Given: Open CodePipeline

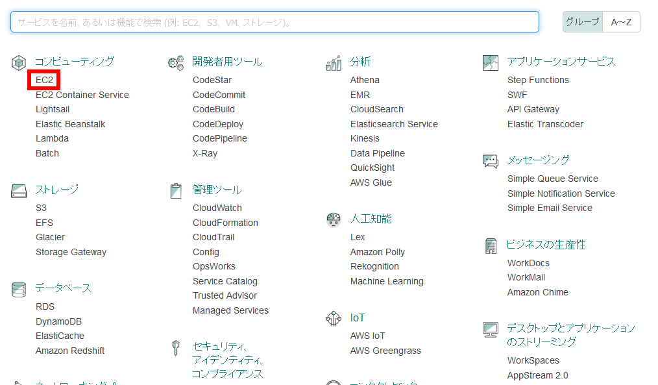Looking at the screenshot, I should (x=220, y=138).
